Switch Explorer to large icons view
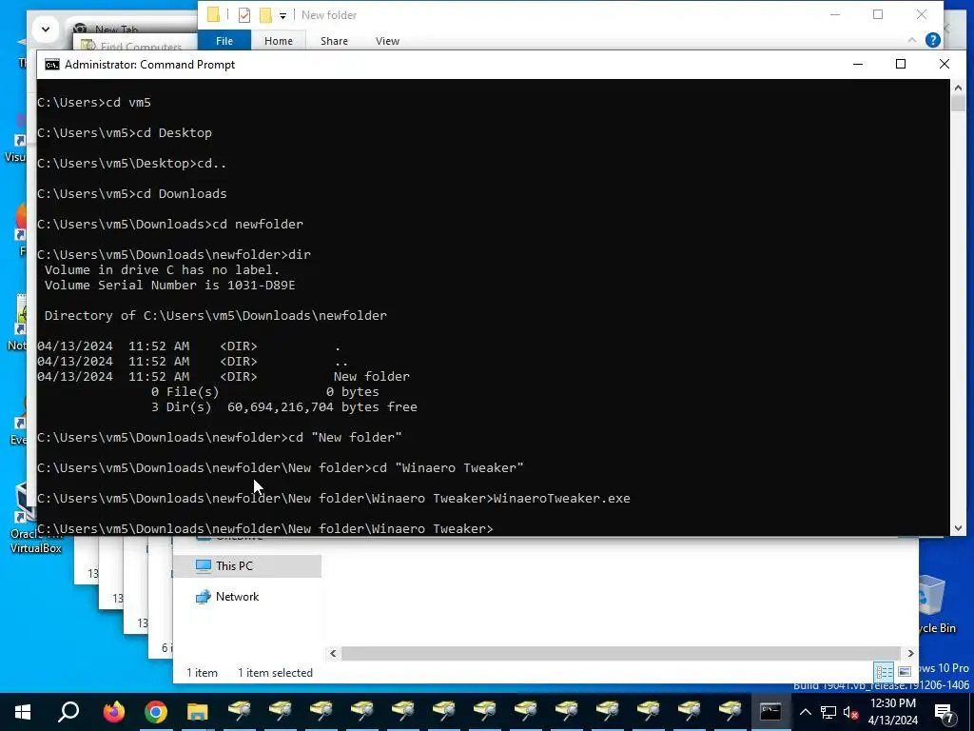Viewport: 974px width, 731px height. coord(905,672)
